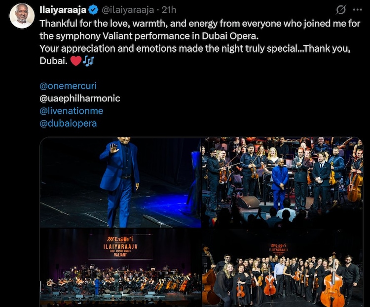The image size is (370, 307).
Task: Click the blue verified badge icon
Action: (93, 10)
